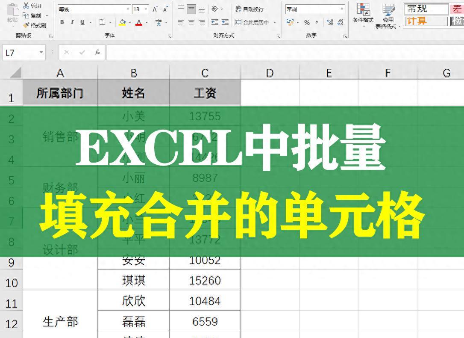Toggle middle vertical alignment

click(191, 9)
